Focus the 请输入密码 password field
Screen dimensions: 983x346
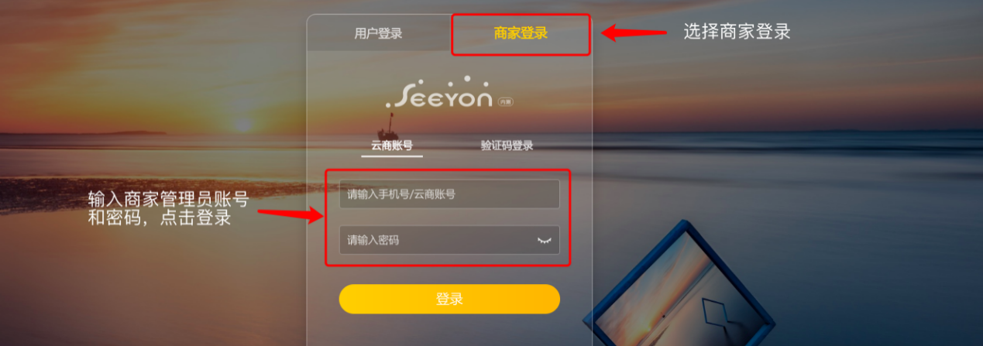449,240
